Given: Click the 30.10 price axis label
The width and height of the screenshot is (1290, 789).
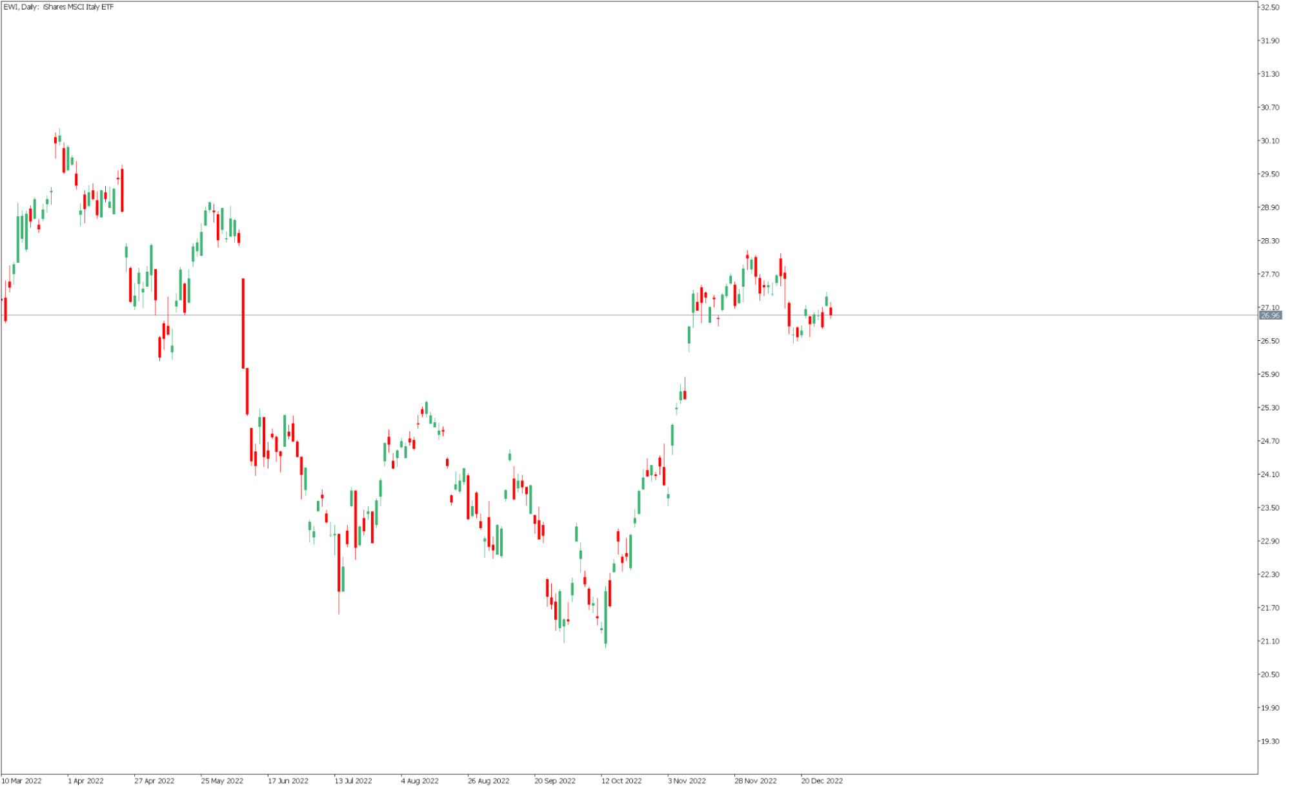Looking at the screenshot, I should [1270, 141].
